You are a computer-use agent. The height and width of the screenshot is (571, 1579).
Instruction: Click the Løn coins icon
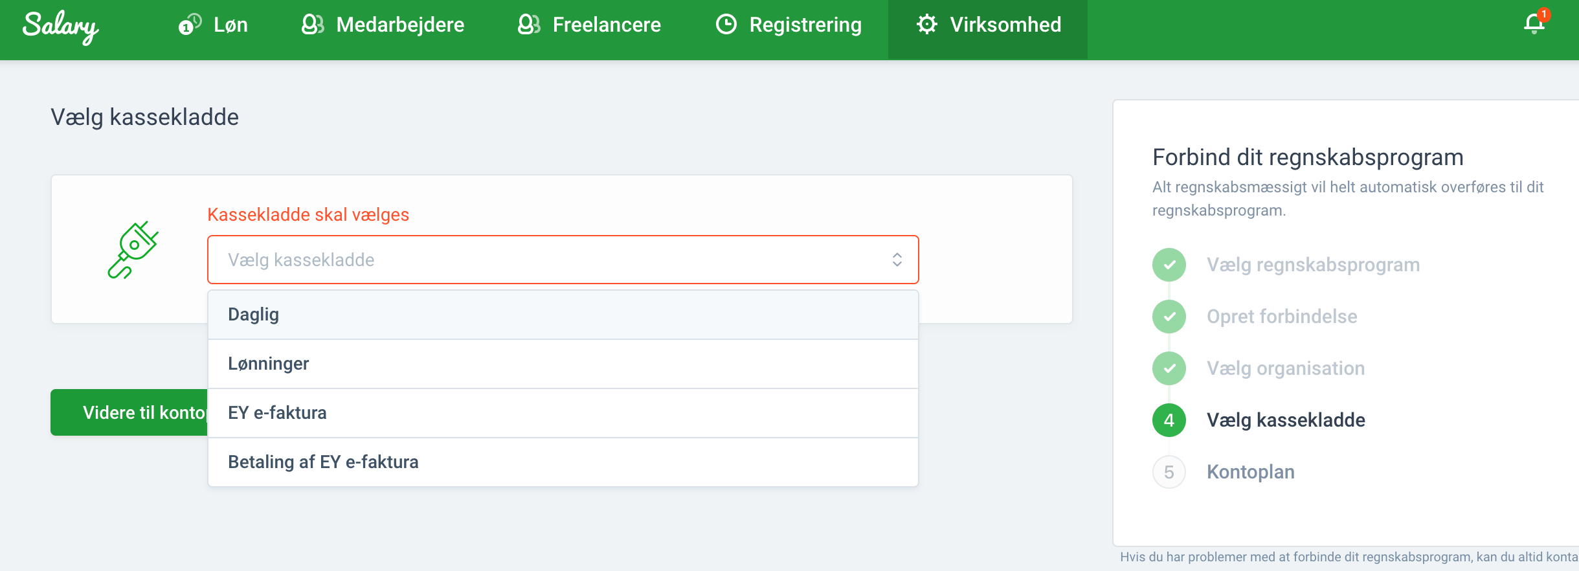pyautogui.click(x=190, y=25)
